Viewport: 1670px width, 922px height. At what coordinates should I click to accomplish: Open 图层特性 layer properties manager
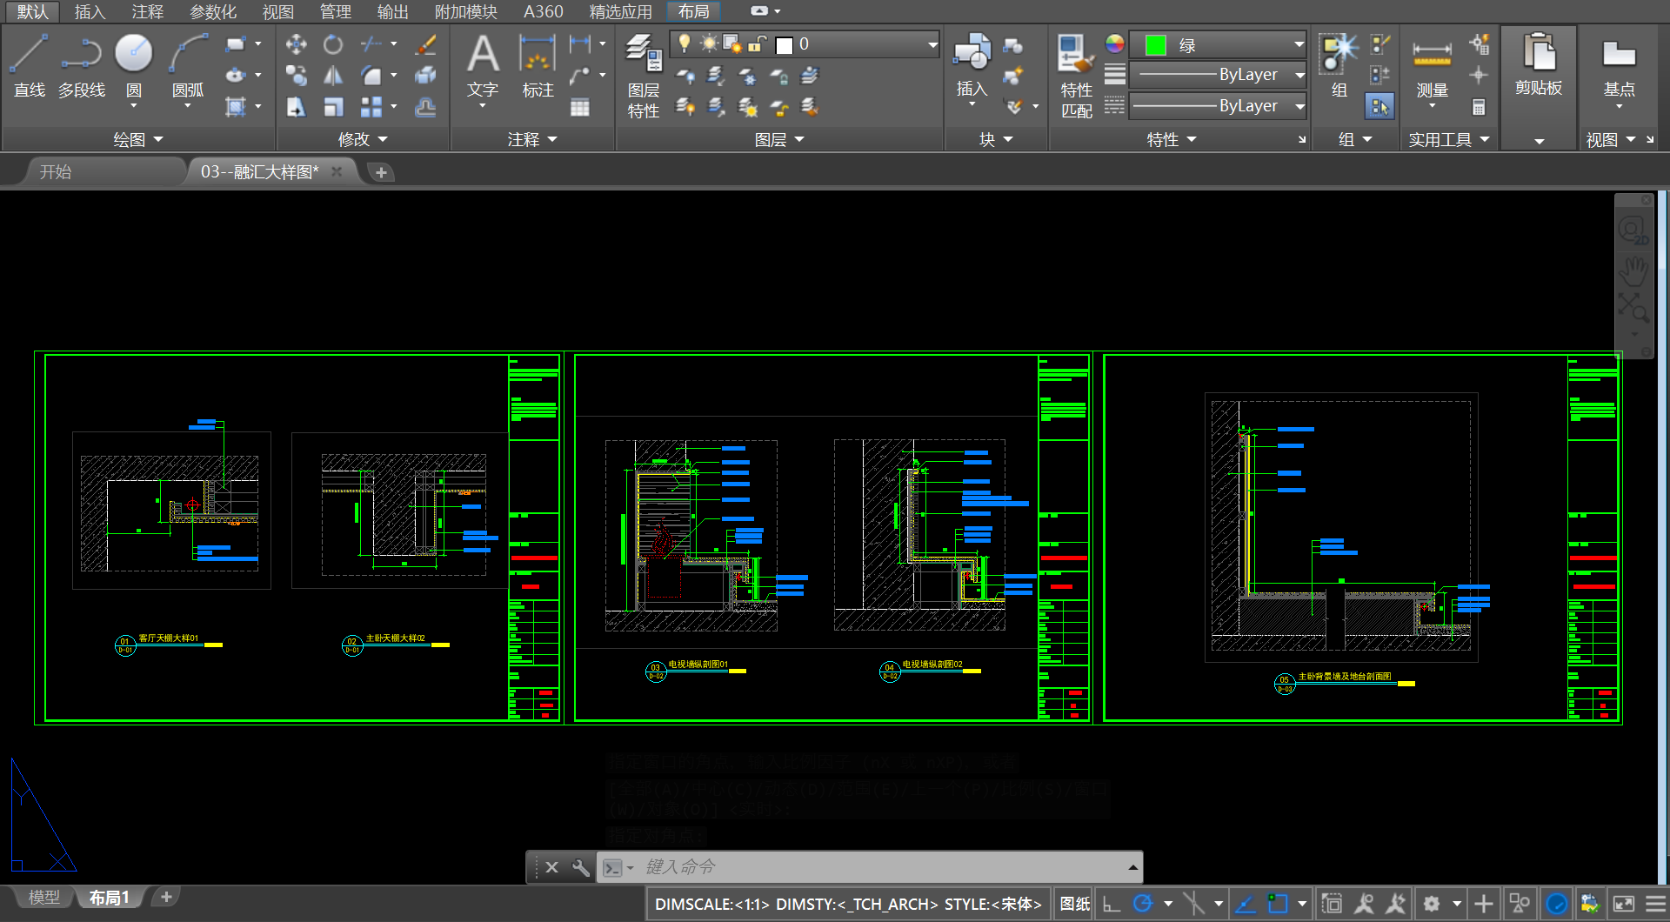[644, 77]
